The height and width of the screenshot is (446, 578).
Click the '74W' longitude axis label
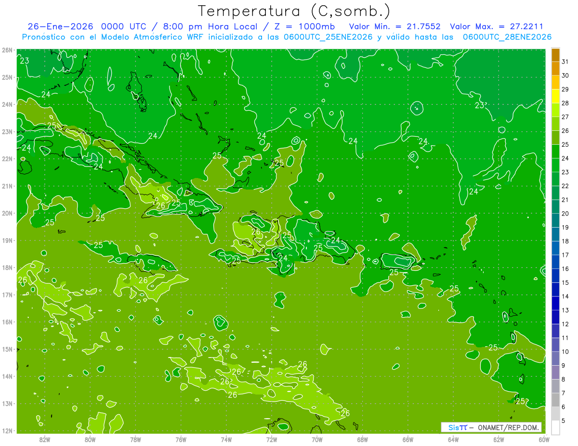(226, 439)
